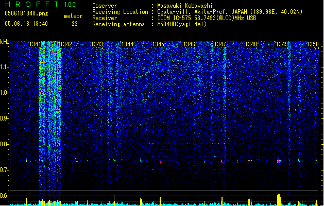Click the 1.1 frequency axis label
Viewport: 324px width, 206px height.
tap(4, 67)
